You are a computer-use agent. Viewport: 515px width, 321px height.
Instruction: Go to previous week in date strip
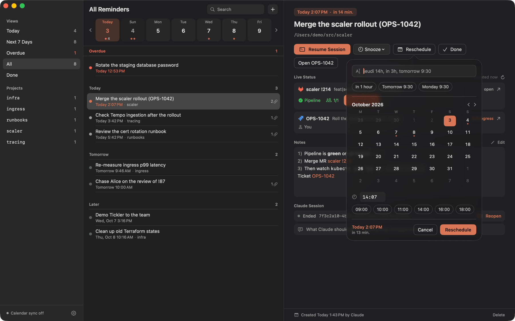tap(90, 30)
